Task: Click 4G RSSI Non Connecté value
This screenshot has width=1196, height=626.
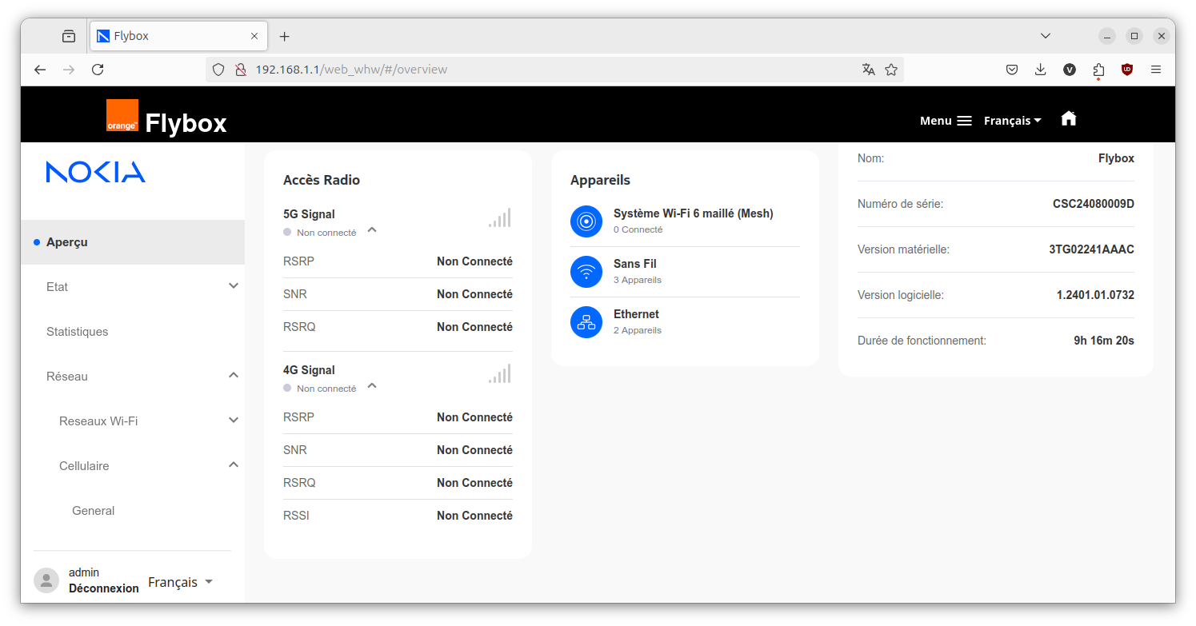Action: (474, 516)
